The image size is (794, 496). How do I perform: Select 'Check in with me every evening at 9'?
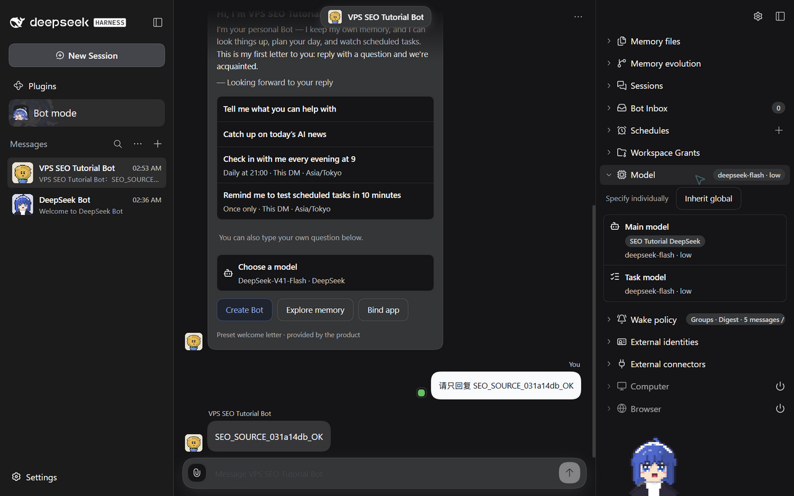click(325, 165)
